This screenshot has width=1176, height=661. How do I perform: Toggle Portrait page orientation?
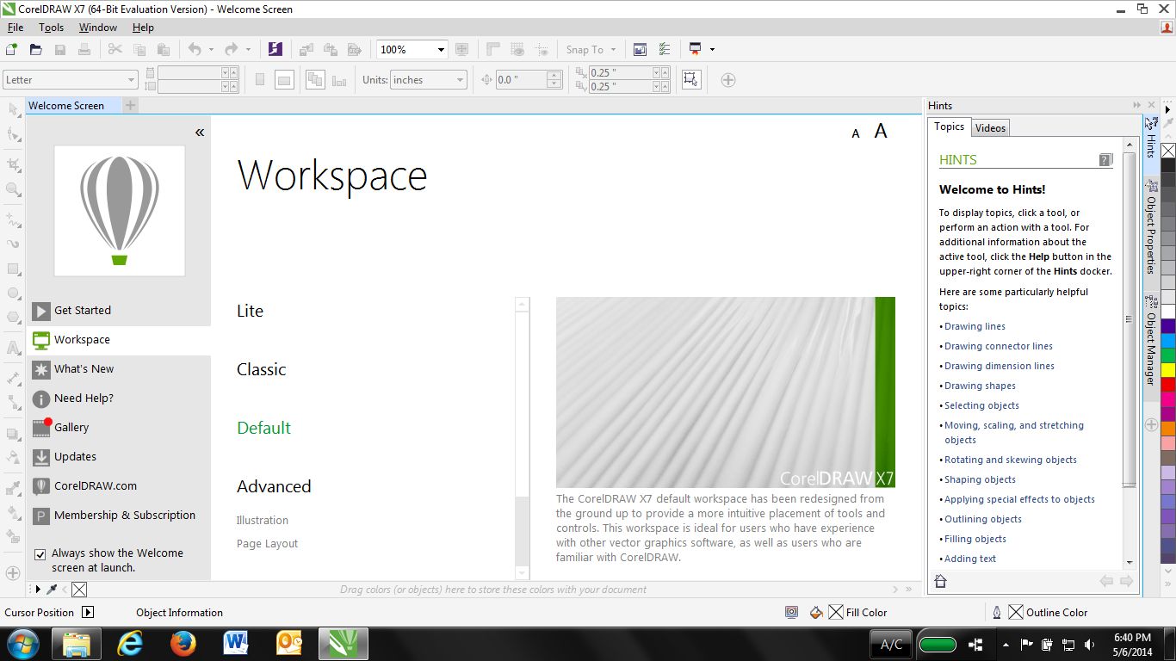[x=260, y=80]
